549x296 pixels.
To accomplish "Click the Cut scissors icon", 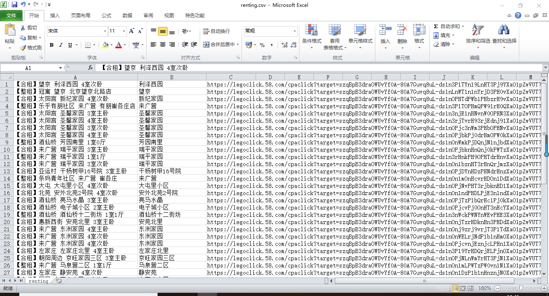I will pyautogui.click(x=23, y=28).
